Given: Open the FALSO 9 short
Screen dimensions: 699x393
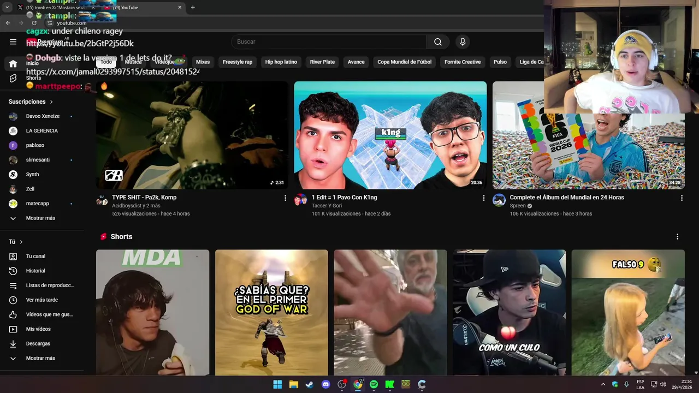Looking at the screenshot, I should coord(628,313).
